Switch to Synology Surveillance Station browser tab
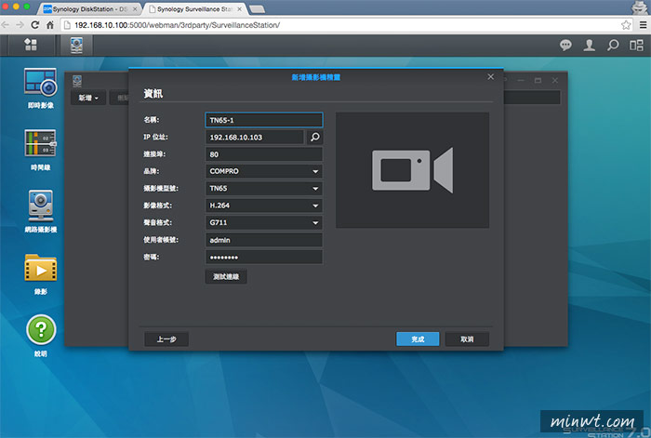Screen dimensions: 651x438 click(194, 8)
